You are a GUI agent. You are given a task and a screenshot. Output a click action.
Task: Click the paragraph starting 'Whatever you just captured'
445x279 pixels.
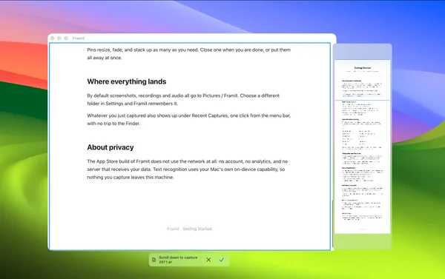[x=188, y=120]
